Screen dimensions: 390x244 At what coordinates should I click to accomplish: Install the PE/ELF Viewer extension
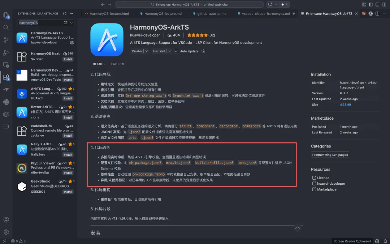pos(68,172)
